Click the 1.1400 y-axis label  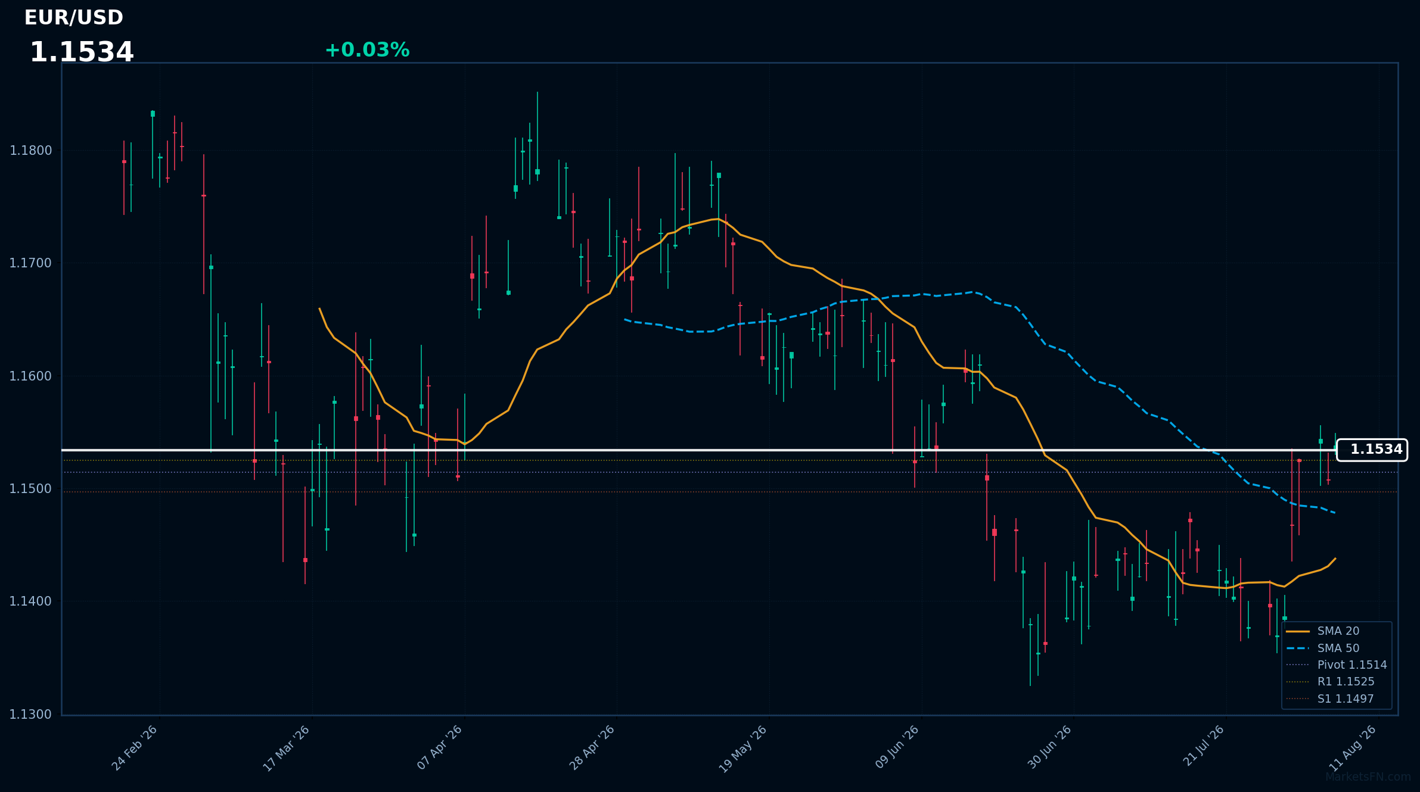[31, 601]
